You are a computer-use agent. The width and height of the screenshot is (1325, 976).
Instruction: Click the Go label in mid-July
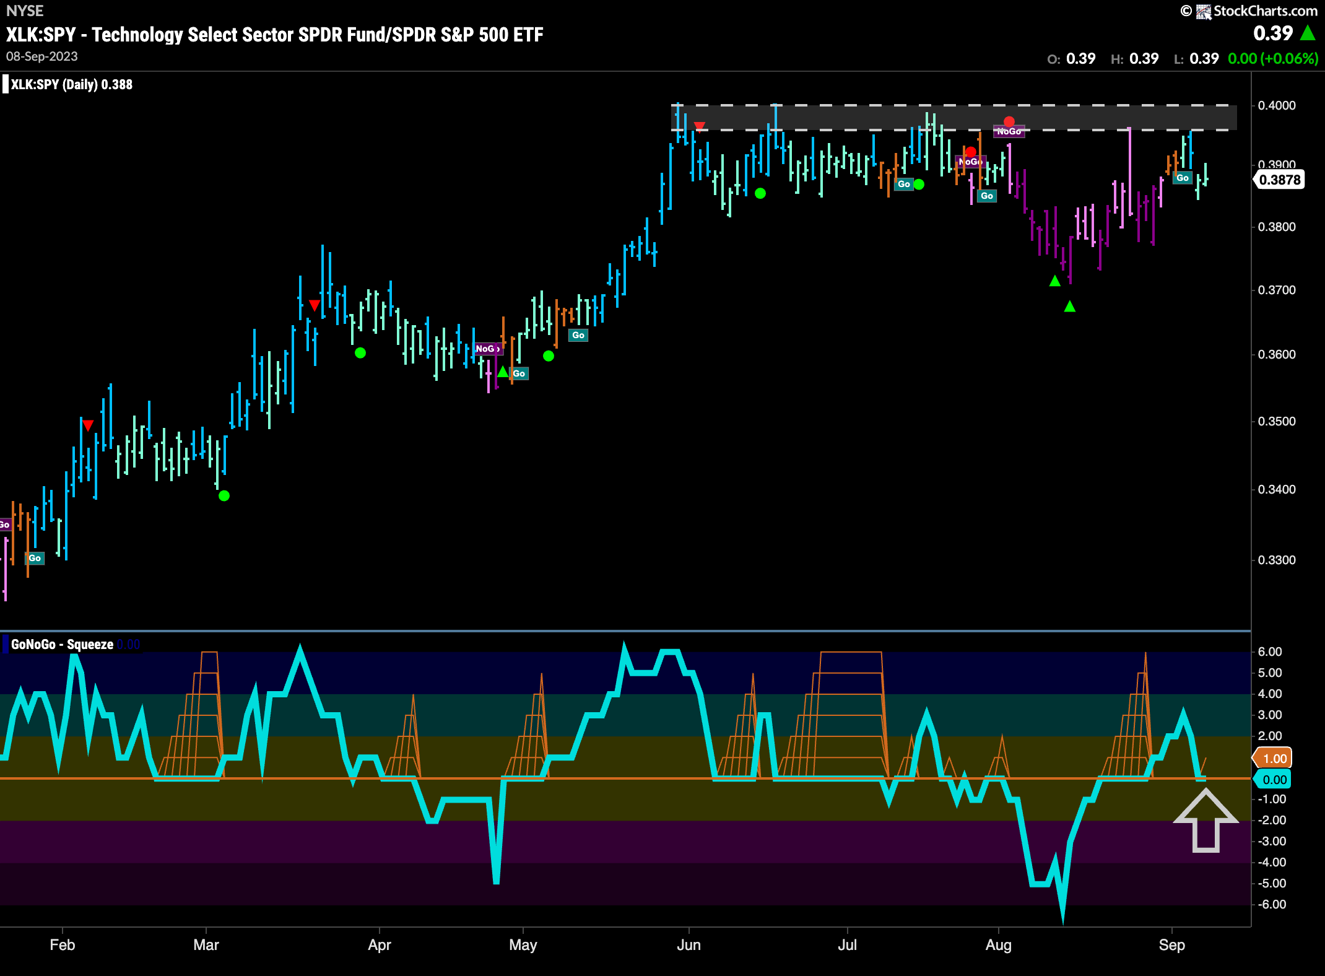[904, 184]
